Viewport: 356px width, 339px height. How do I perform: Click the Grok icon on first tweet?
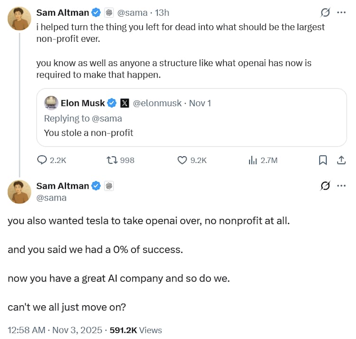325,12
